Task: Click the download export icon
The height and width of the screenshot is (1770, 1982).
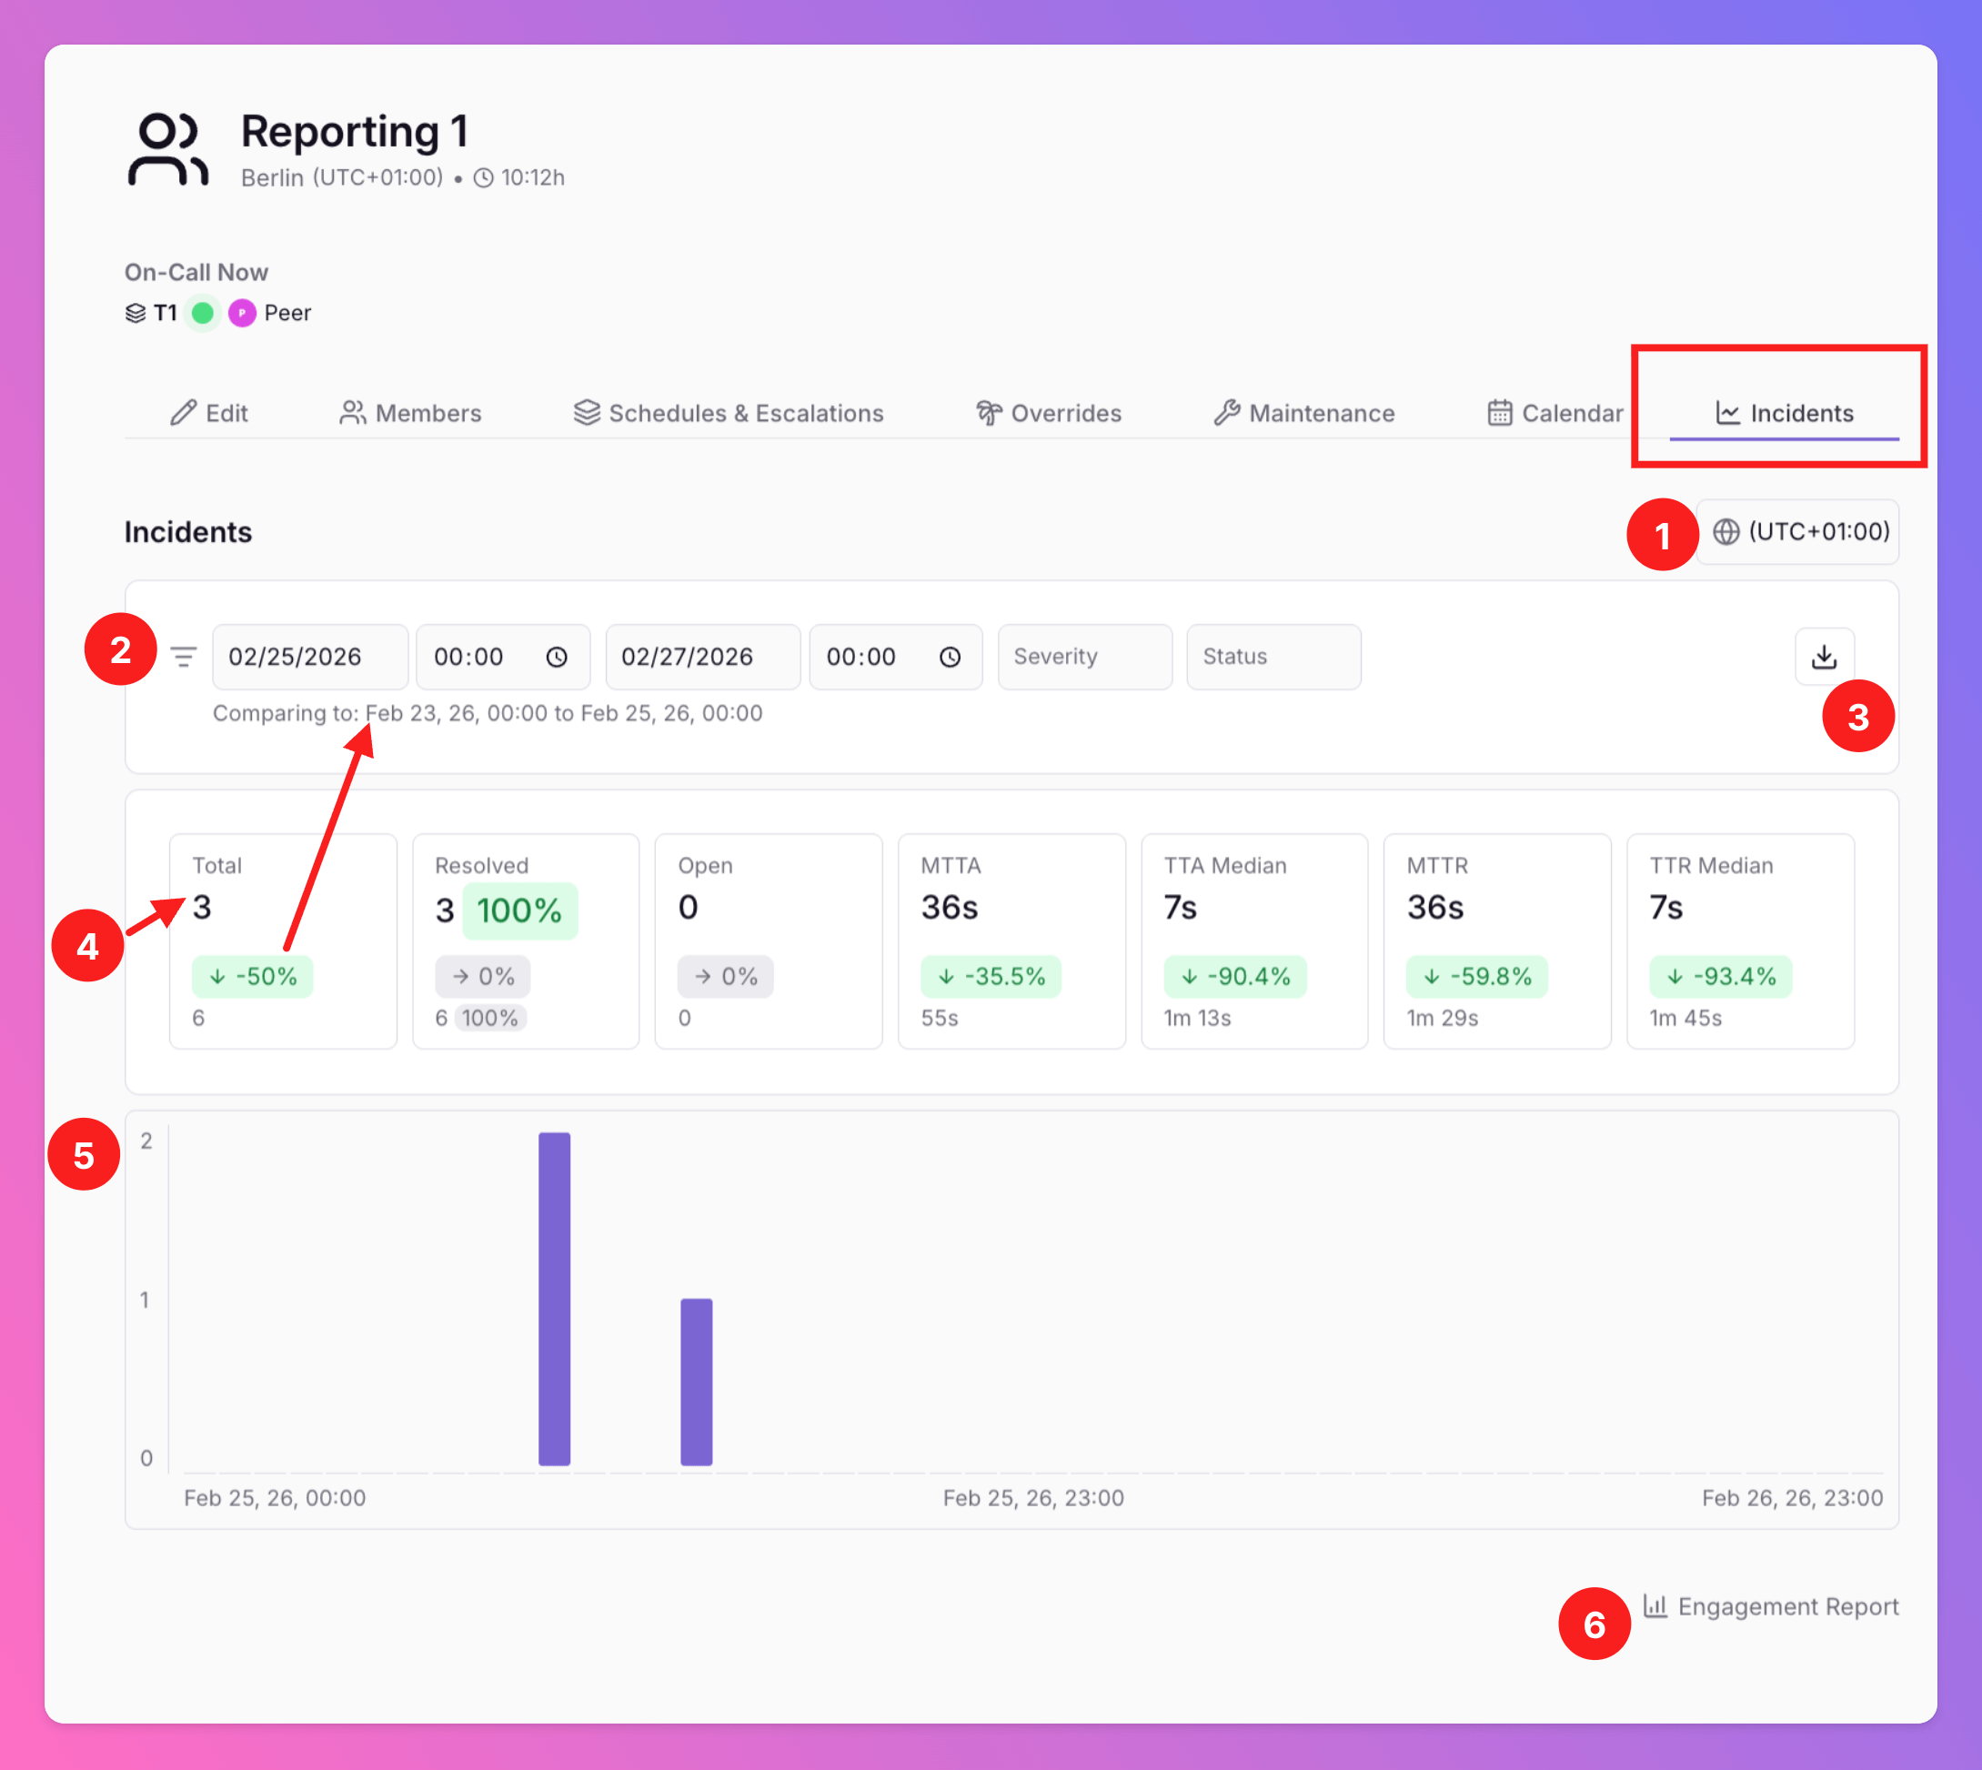Action: (1824, 658)
